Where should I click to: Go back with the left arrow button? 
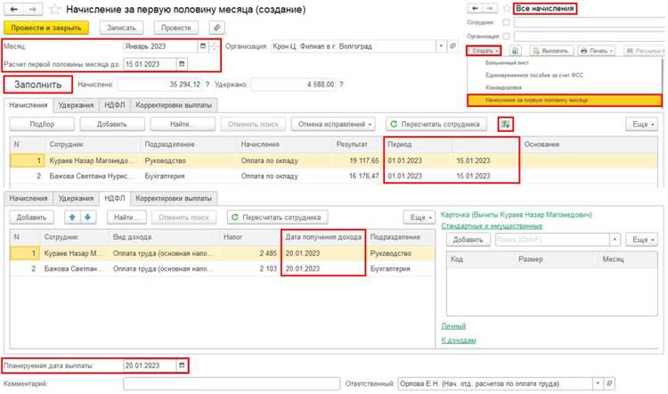click(14, 9)
